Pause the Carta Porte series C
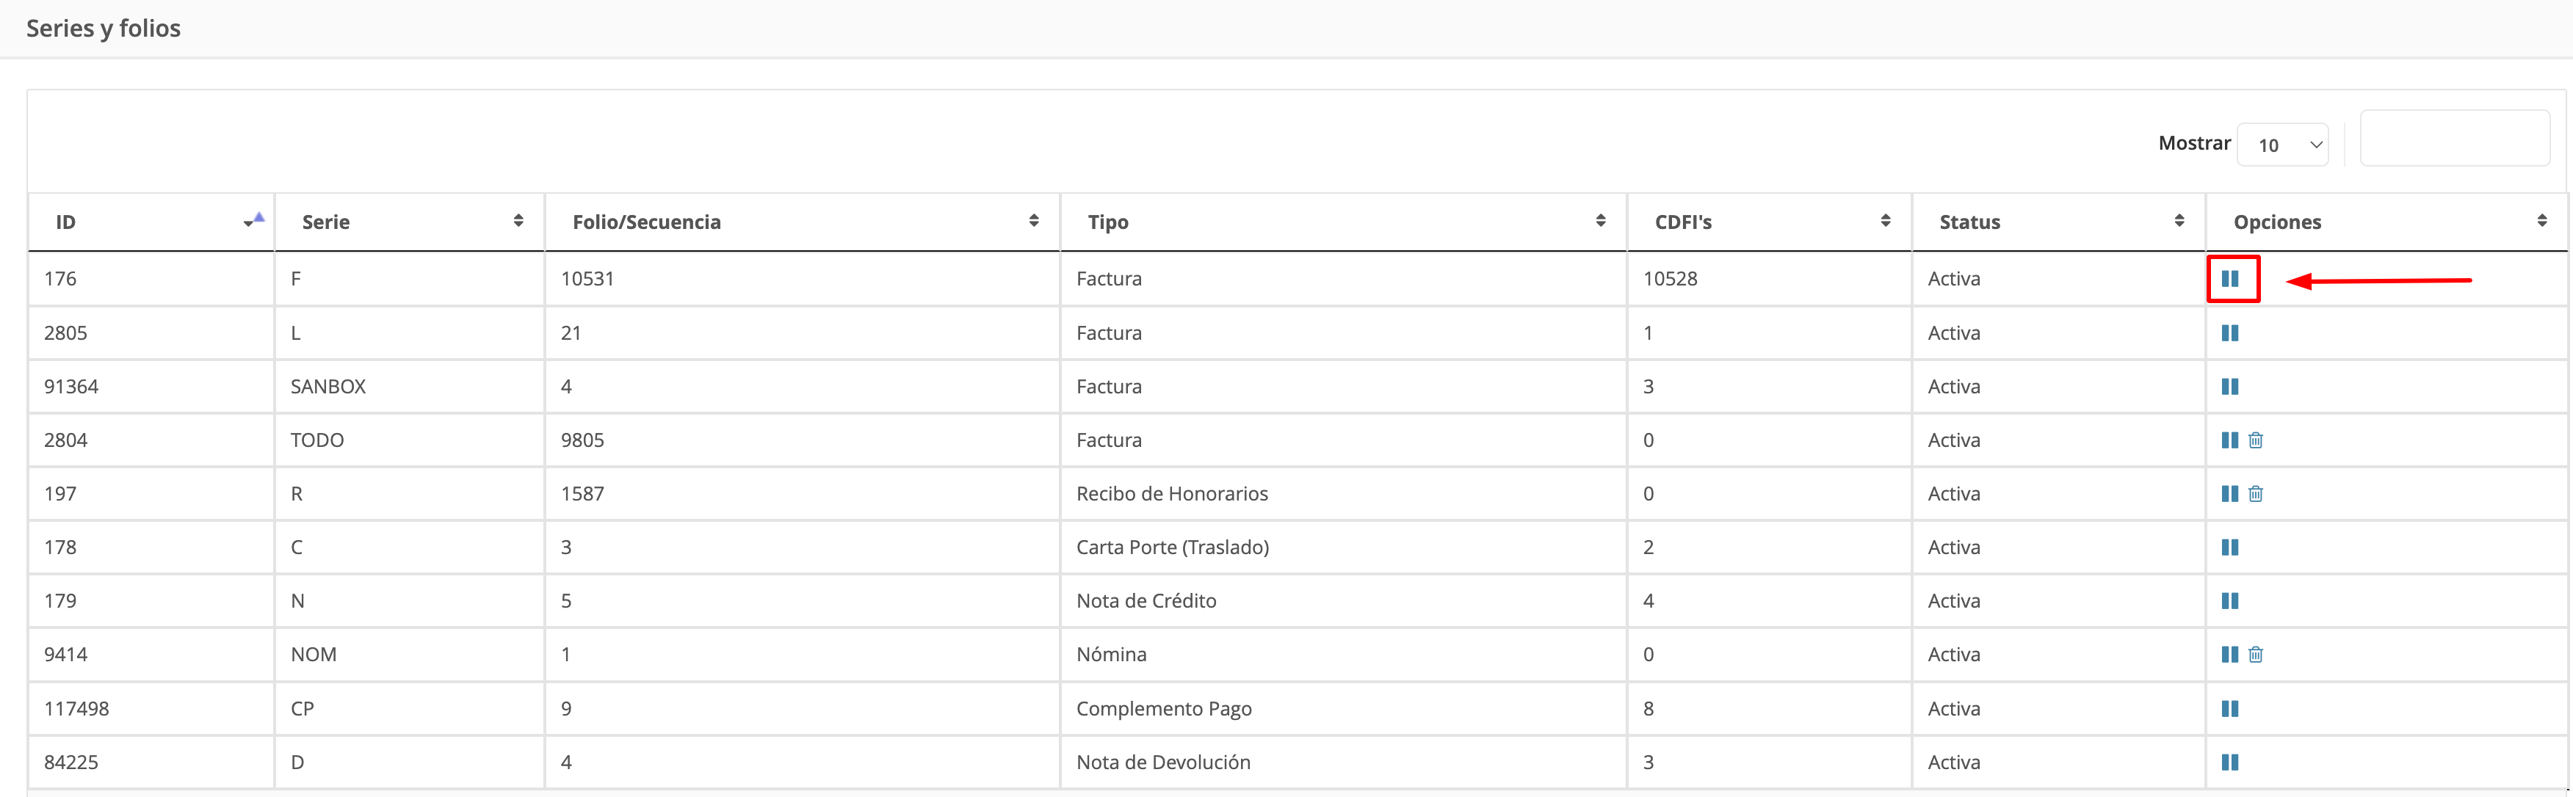This screenshot has height=797, width=2573. point(2229,547)
